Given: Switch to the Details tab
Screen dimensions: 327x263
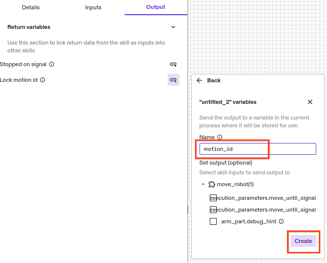Looking at the screenshot, I should (x=31, y=7).
